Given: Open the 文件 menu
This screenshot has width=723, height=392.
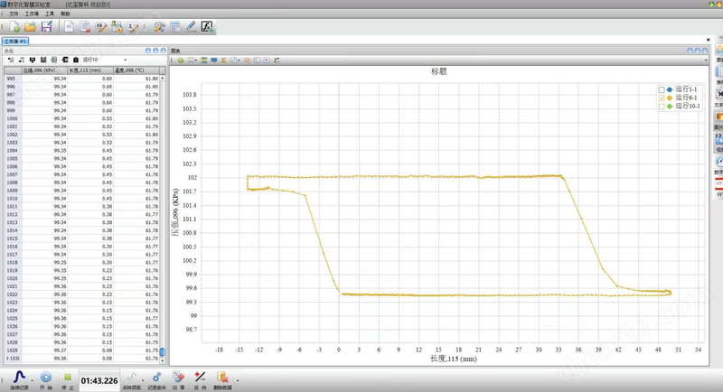Looking at the screenshot, I should [x=14, y=14].
